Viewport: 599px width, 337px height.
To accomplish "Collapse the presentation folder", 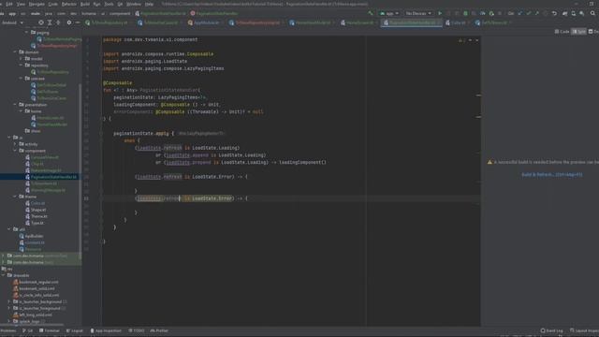I will (15, 104).
